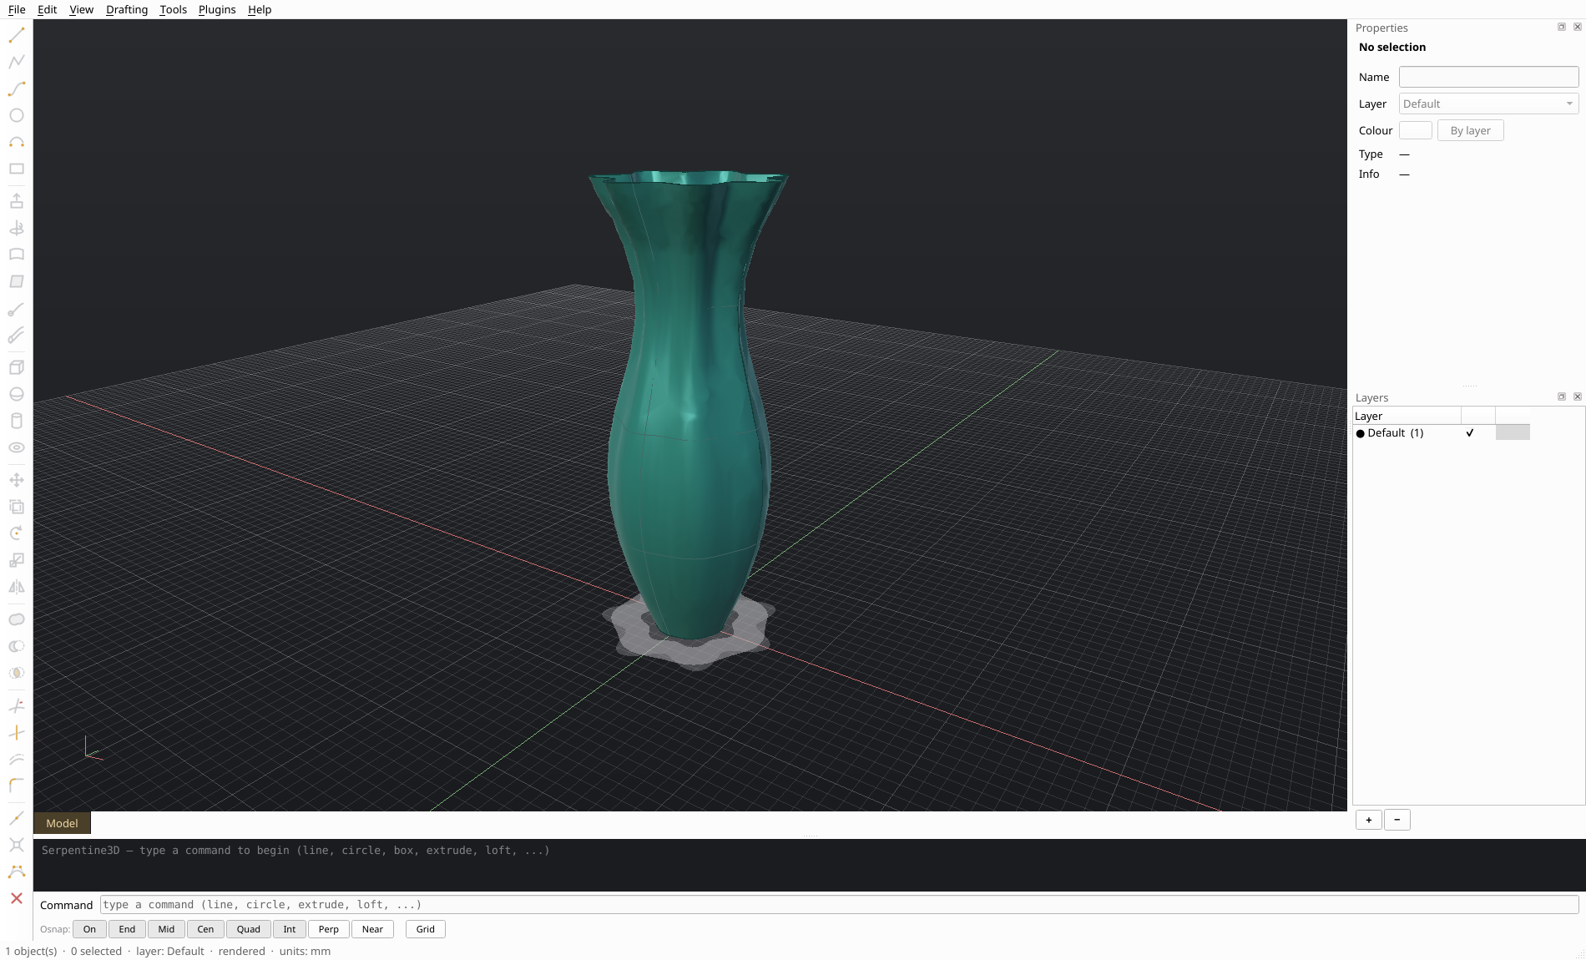Select the Join tool
The height and width of the screenshot is (960, 1586).
click(17, 818)
